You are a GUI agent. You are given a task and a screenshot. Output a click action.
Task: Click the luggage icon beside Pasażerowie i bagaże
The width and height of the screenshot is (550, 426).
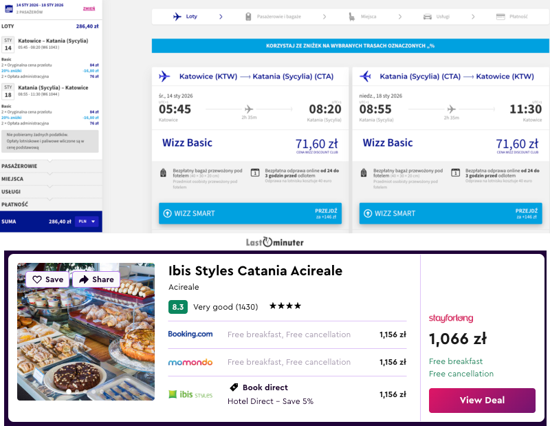click(x=248, y=17)
